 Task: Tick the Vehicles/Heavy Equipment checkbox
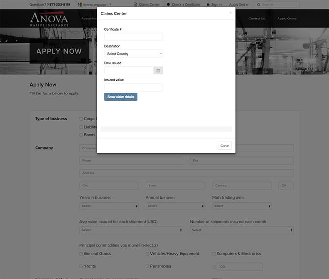click(147, 254)
